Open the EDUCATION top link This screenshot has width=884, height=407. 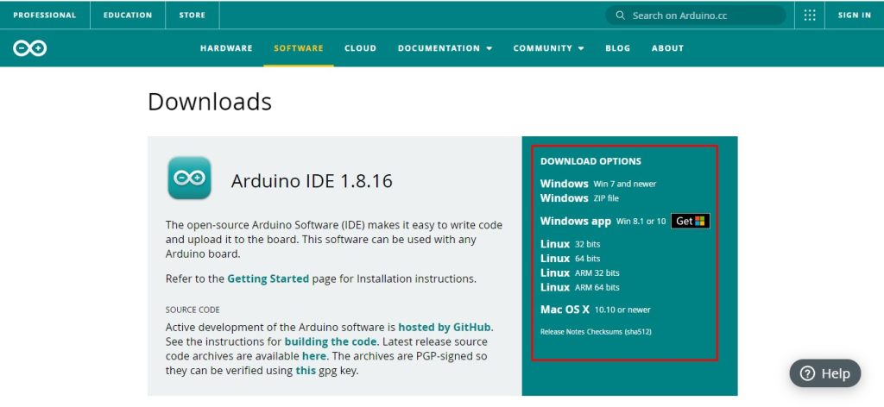tap(128, 16)
